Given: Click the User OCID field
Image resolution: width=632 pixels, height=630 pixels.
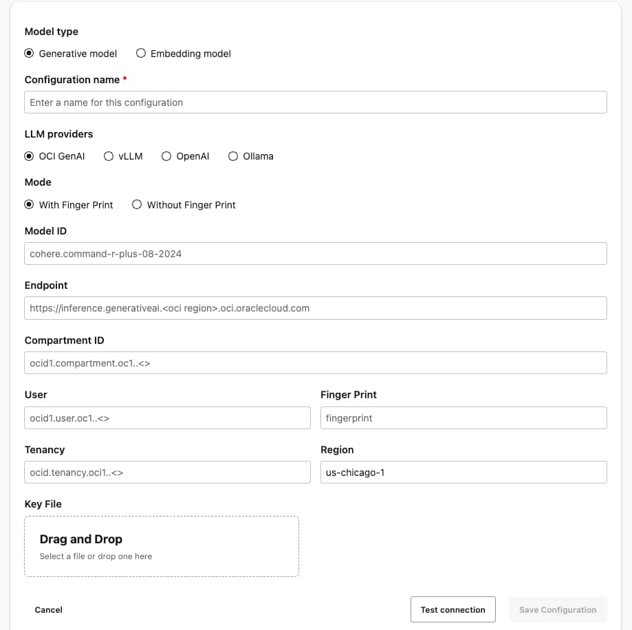Looking at the screenshot, I should coord(167,417).
